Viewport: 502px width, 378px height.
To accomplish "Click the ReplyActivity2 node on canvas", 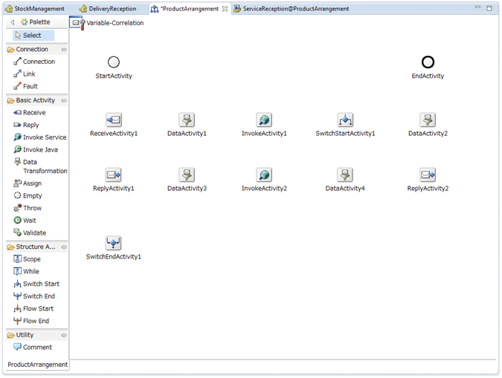I will coord(428,175).
